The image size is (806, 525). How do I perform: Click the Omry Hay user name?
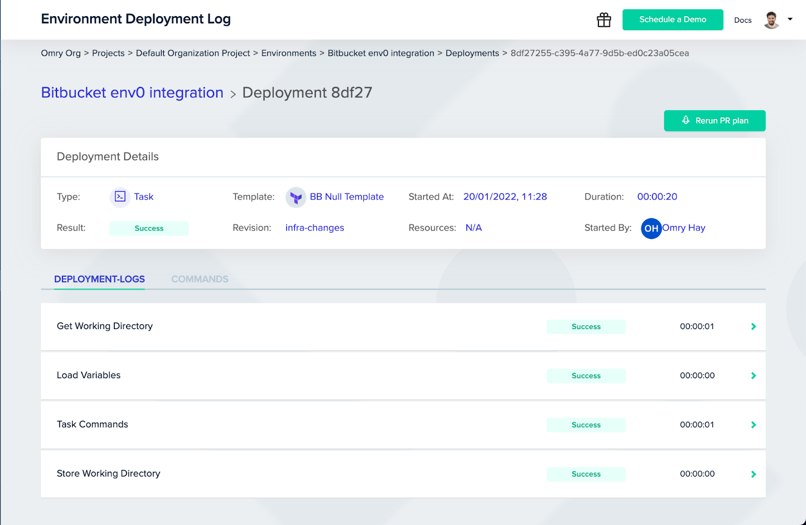pyautogui.click(x=684, y=228)
